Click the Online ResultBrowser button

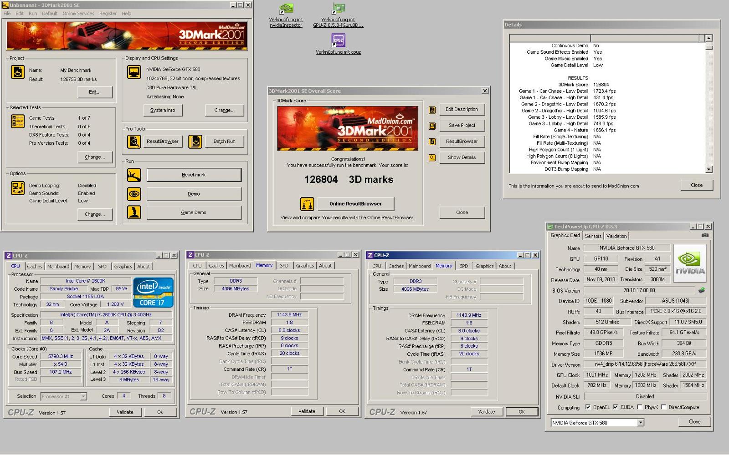356,204
